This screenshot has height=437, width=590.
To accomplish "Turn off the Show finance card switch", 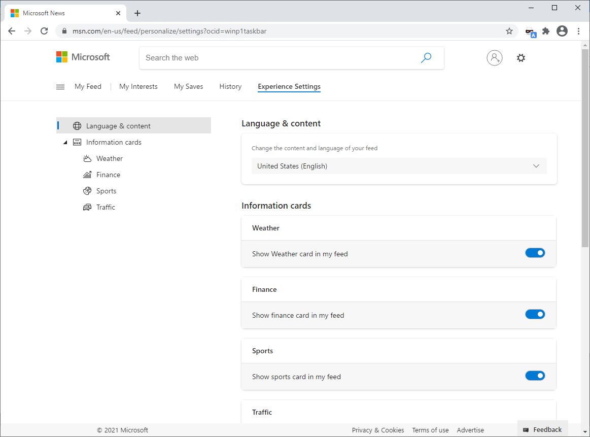I will [535, 314].
